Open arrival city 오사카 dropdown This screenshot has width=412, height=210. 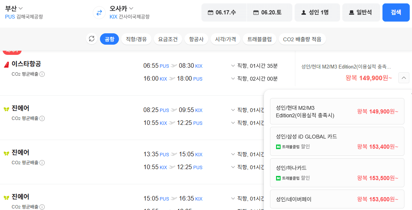click(x=122, y=8)
